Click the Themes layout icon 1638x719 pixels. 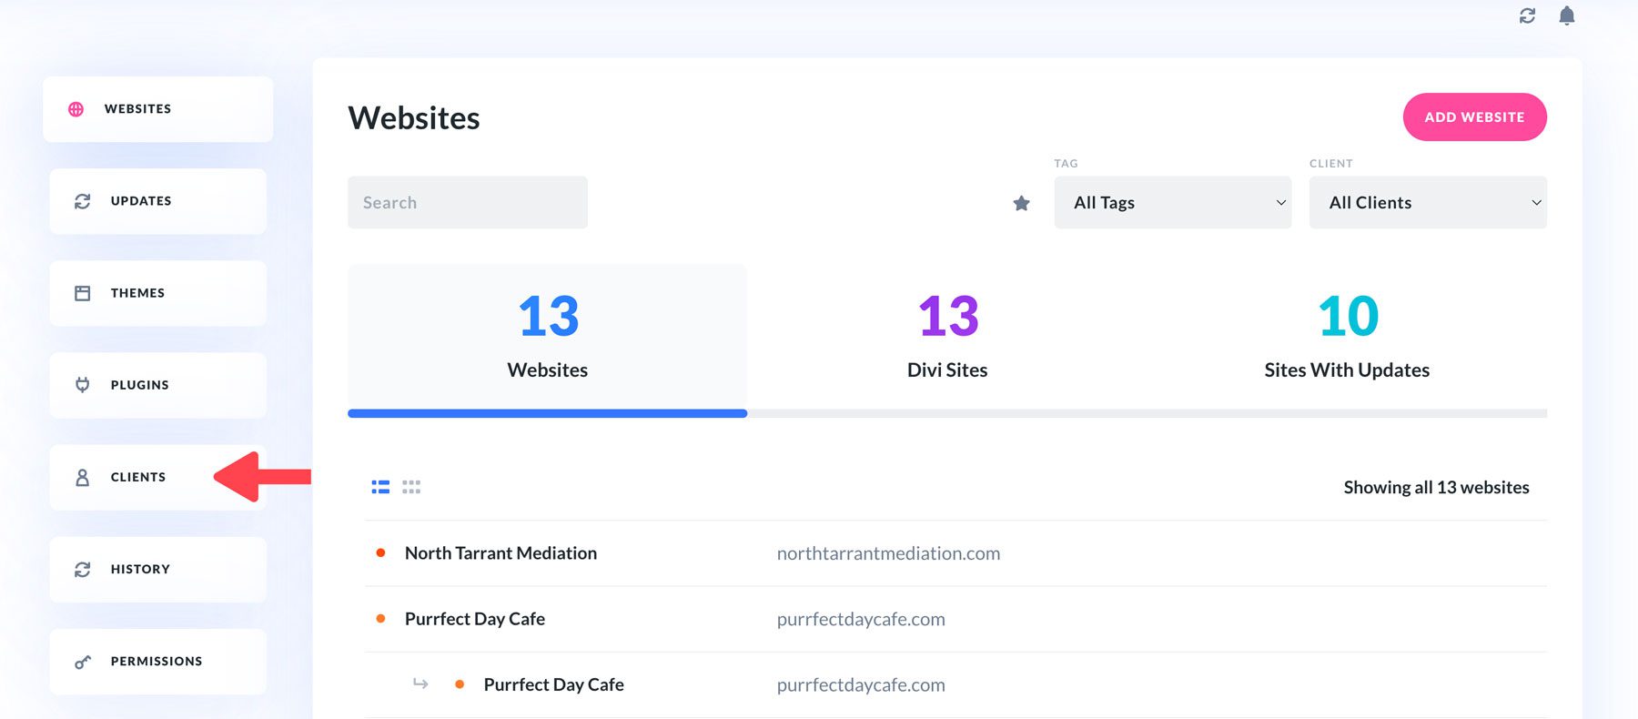coord(83,293)
